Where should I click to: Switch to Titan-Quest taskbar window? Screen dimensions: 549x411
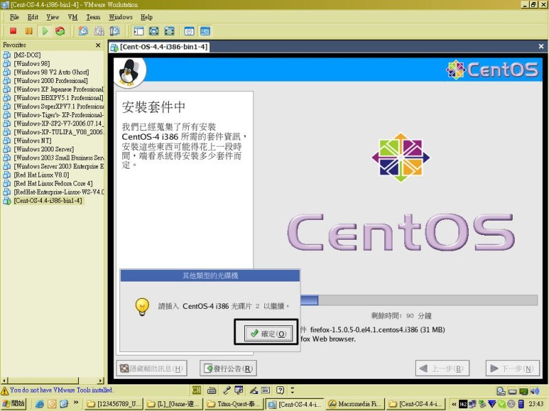pos(233,404)
